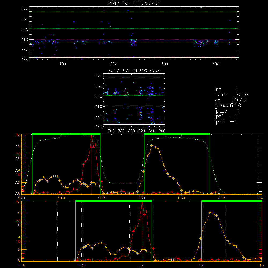Click y-axis label 0.8 on profile plot
The width and height of the screenshot is (268, 268).
[x=18, y=146]
